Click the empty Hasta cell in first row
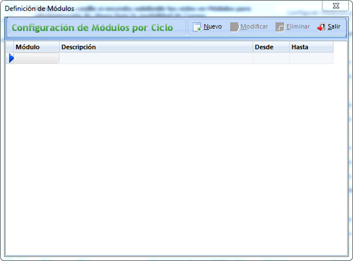353x261 pixels. (311, 58)
